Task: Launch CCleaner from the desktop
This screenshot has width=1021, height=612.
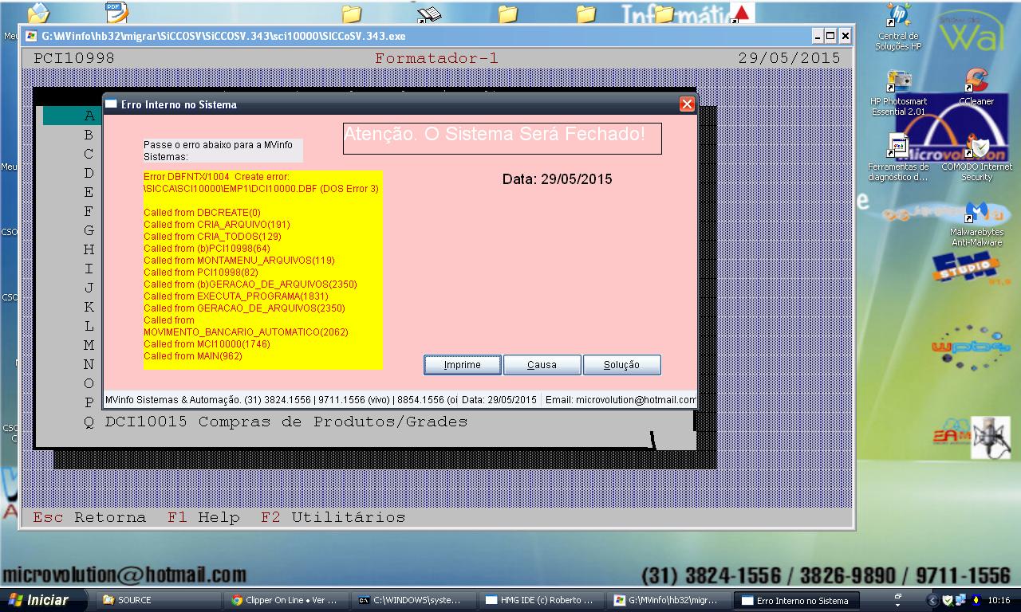Action: coord(976,88)
